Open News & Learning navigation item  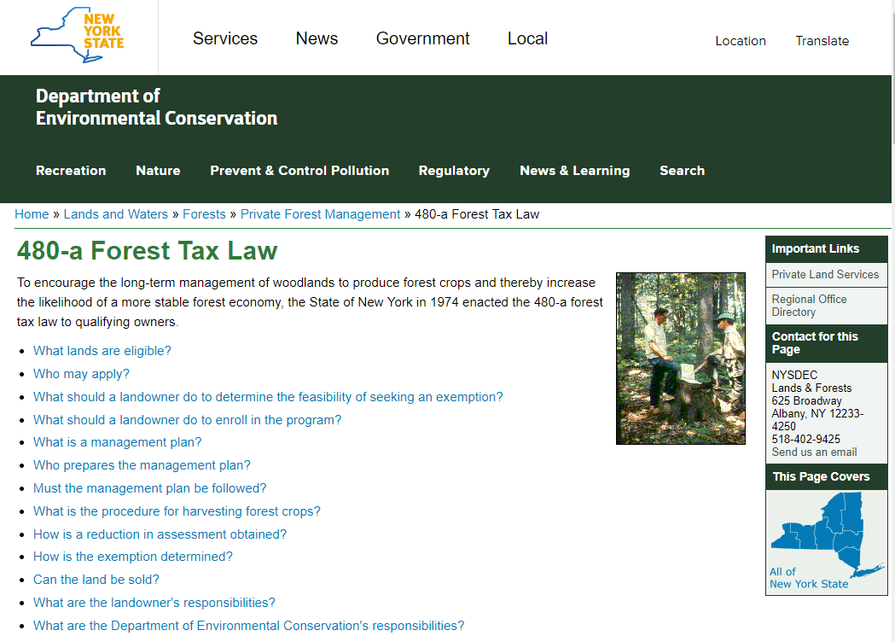[575, 171]
